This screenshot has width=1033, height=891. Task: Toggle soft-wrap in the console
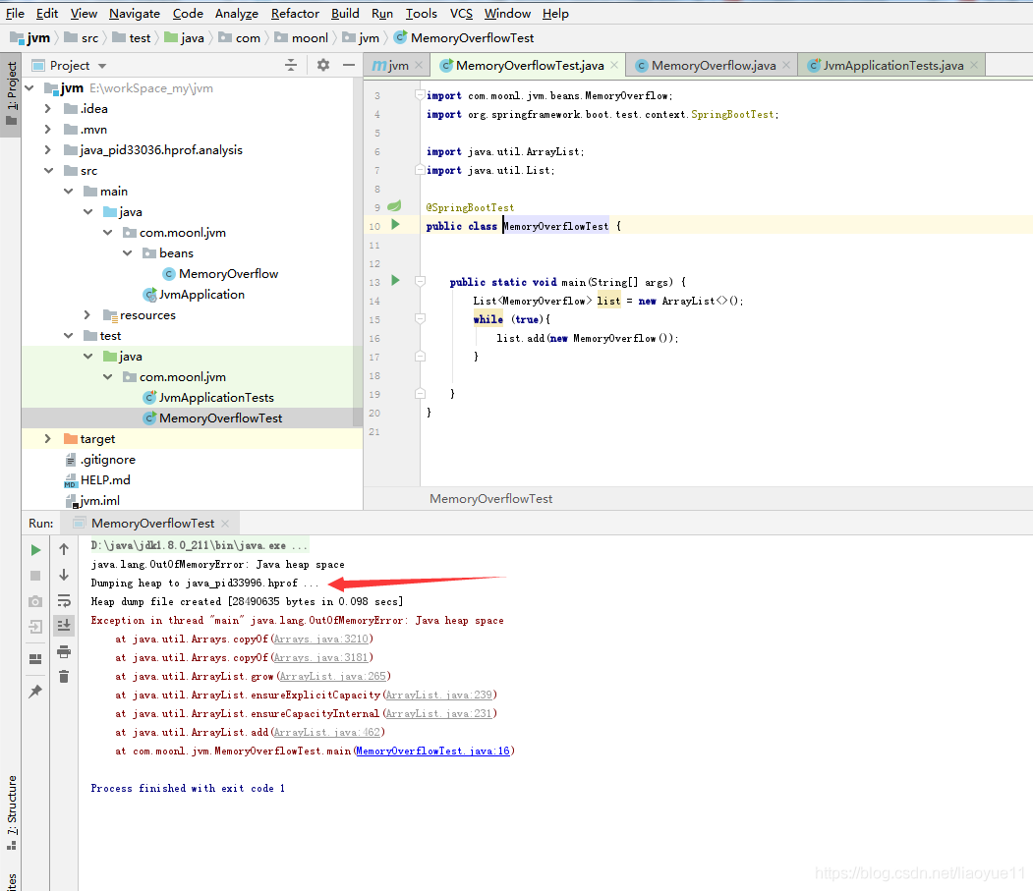pyautogui.click(x=64, y=600)
